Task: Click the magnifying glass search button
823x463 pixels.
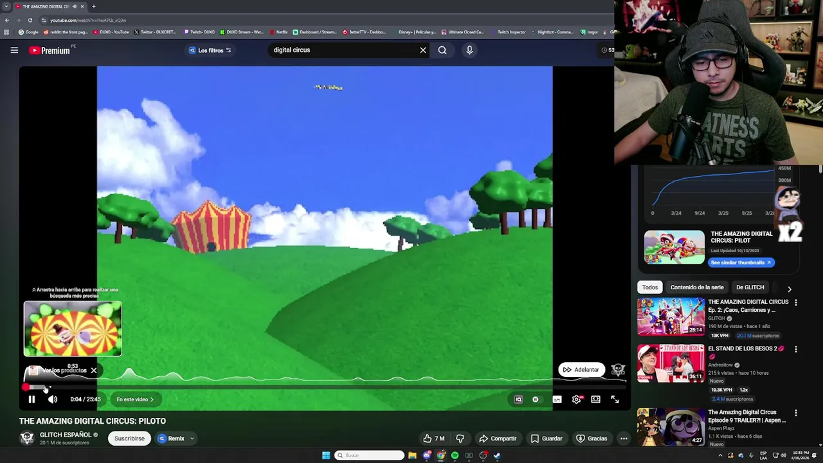Action: (x=442, y=50)
